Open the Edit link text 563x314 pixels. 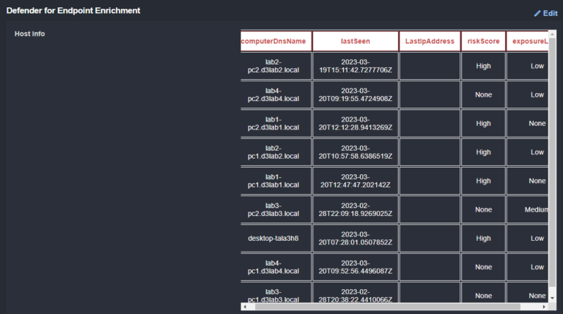550,13
